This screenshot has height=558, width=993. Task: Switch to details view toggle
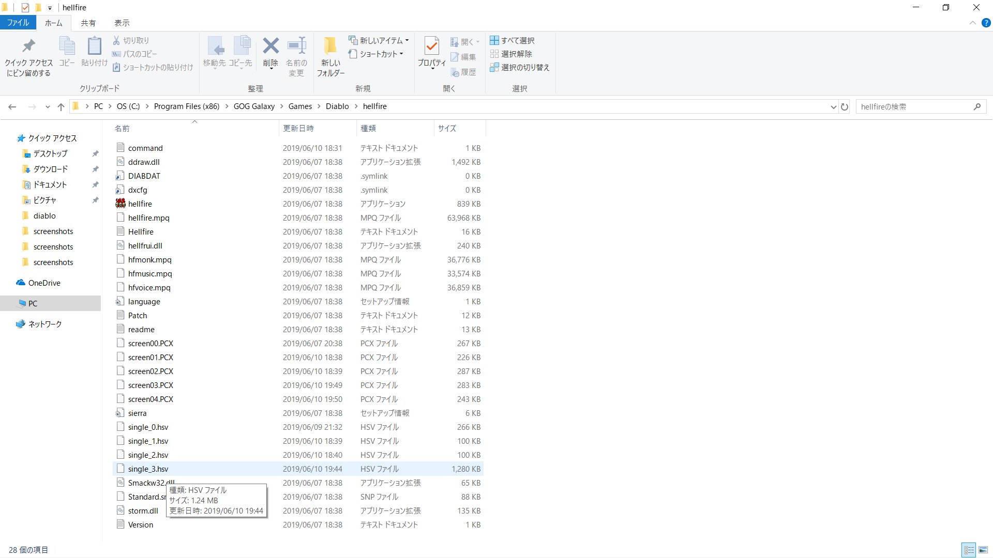pyautogui.click(x=969, y=550)
